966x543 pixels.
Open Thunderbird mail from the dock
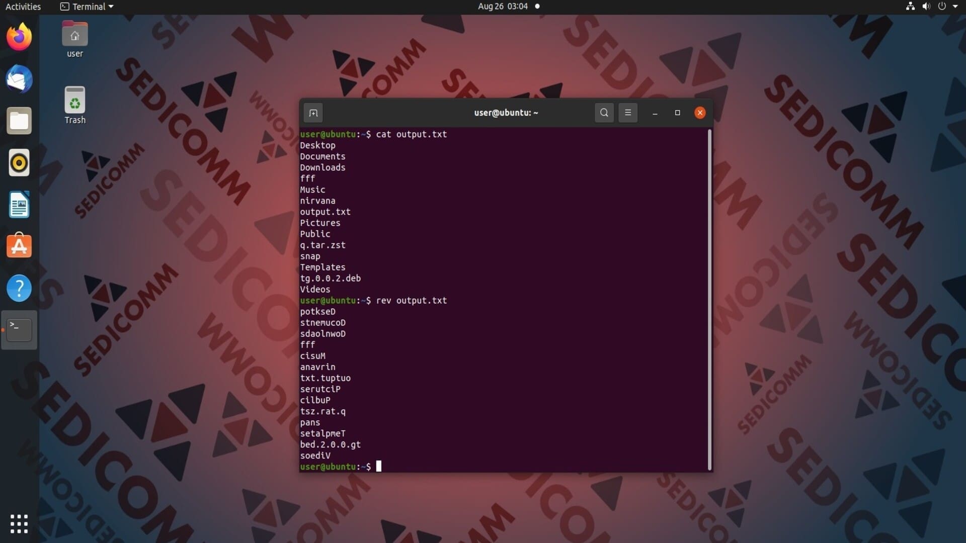click(x=19, y=79)
